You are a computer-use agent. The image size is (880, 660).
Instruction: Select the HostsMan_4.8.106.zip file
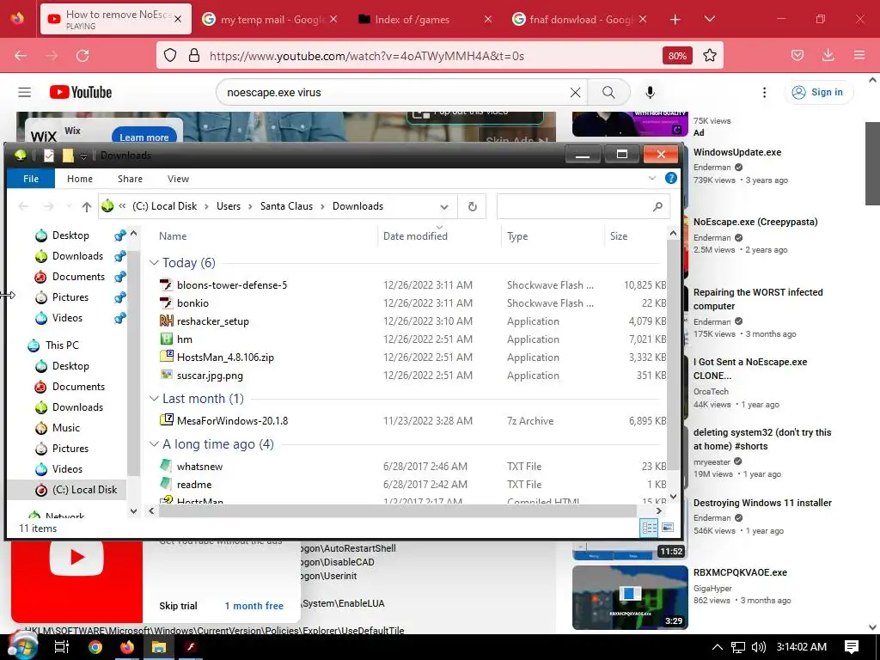pos(225,357)
